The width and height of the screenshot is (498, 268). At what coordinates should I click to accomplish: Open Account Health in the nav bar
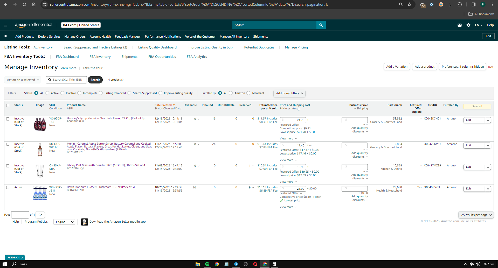(x=100, y=37)
